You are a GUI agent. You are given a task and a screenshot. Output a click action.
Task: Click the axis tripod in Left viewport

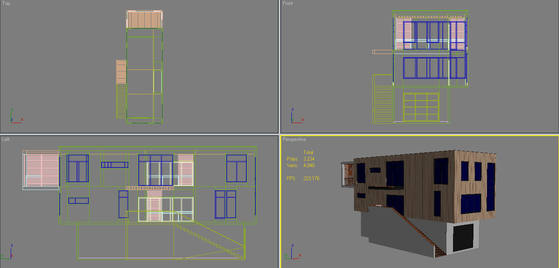(7, 251)
